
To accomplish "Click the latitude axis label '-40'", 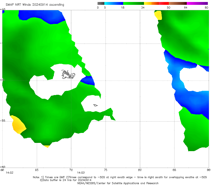I will (3, 9).
